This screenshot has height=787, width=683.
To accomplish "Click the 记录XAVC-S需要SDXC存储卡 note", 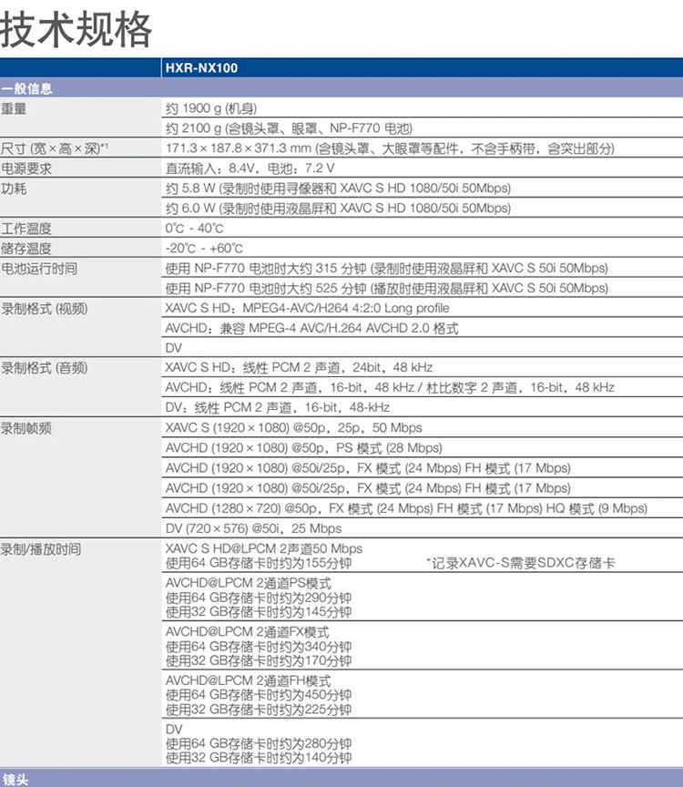I will click(x=521, y=563).
